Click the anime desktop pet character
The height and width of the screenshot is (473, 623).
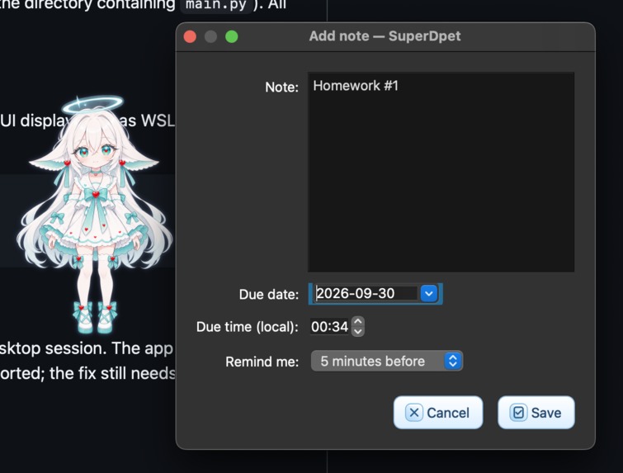[93, 215]
